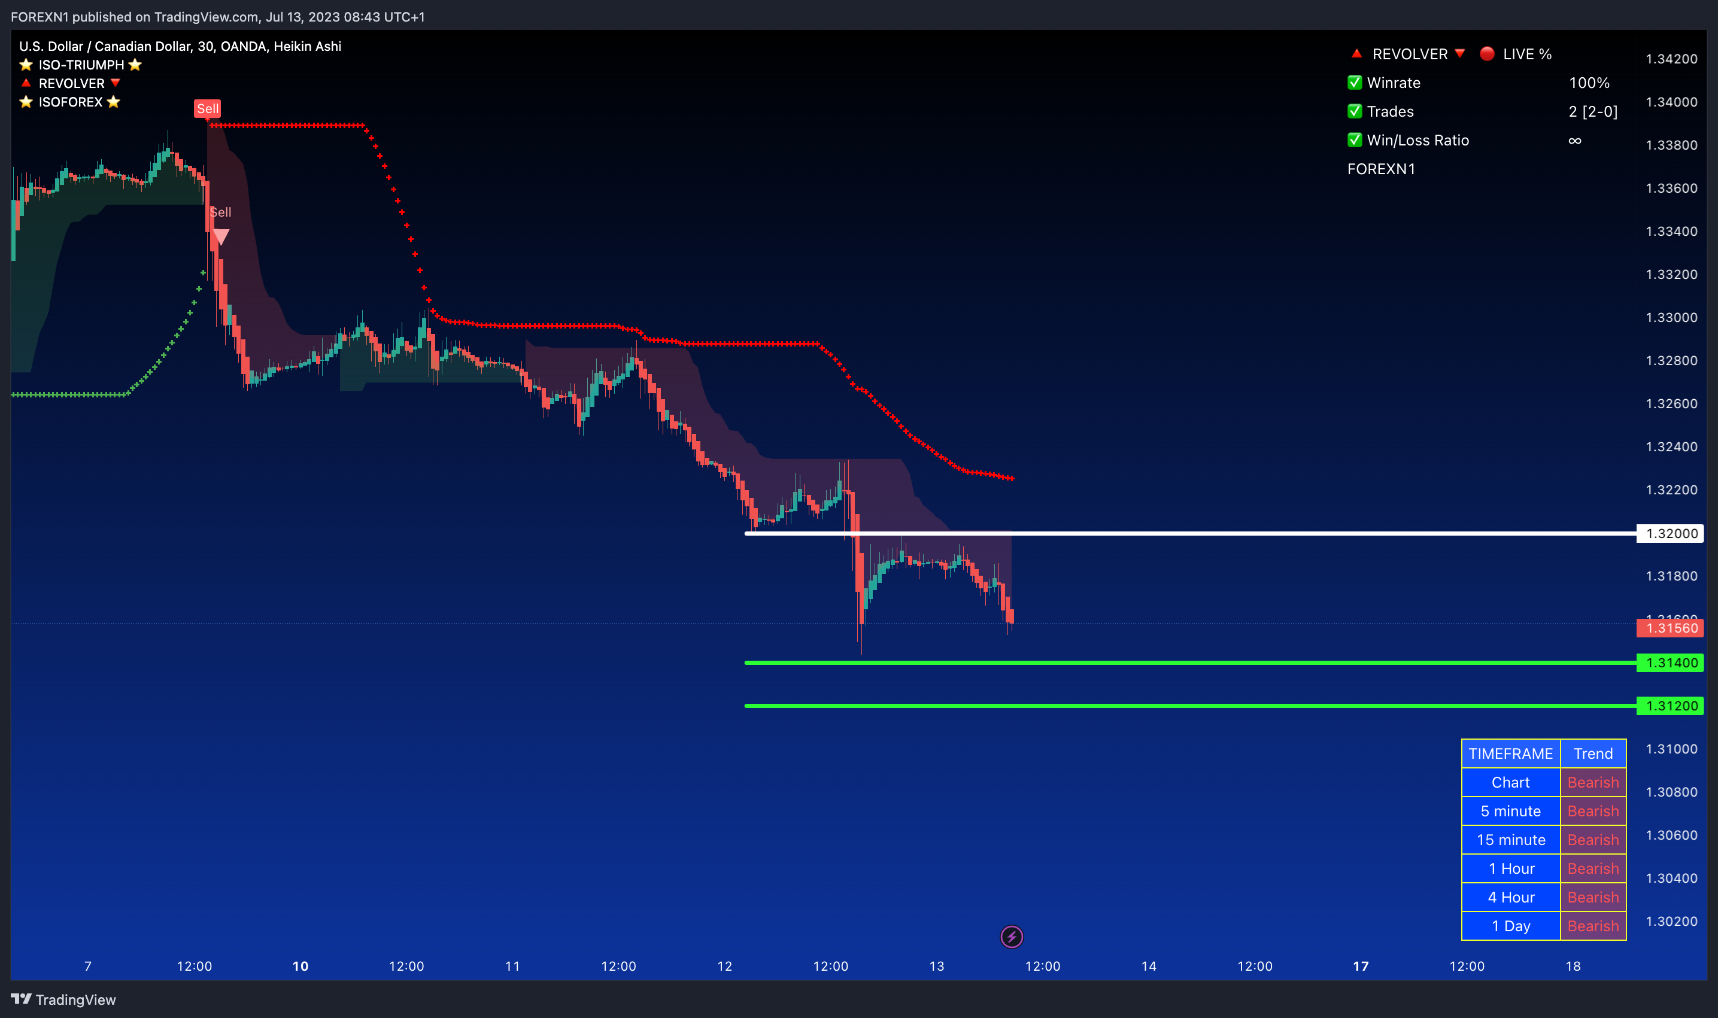Click the white 1.32000 price level label
Image resolution: width=1718 pixels, height=1018 pixels.
tap(1670, 533)
